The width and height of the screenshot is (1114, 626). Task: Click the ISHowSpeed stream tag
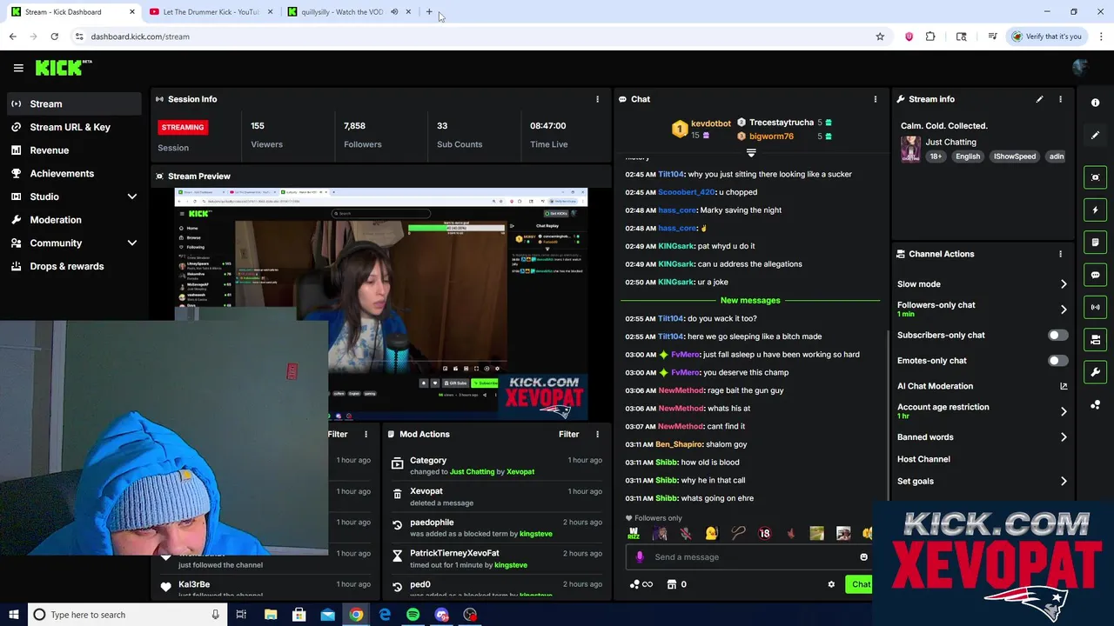[x=1015, y=156]
